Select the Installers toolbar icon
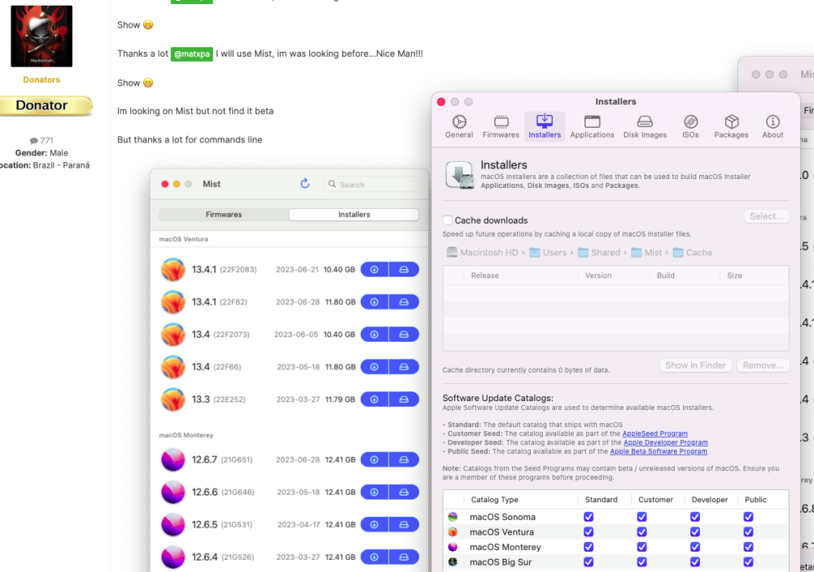This screenshot has height=572, width=814. coord(545,127)
